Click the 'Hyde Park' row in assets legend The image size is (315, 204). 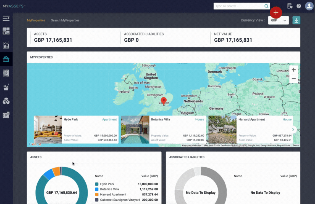(x=126, y=184)
